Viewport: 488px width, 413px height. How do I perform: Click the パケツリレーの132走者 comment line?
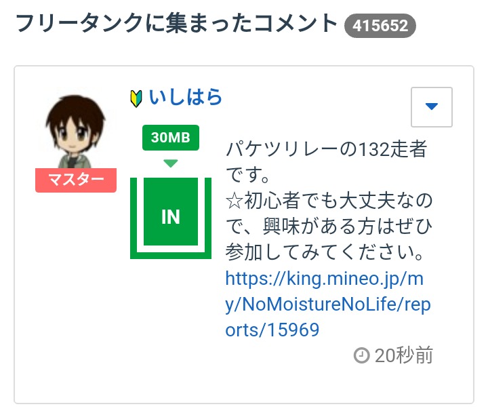(x=326, y=149)
